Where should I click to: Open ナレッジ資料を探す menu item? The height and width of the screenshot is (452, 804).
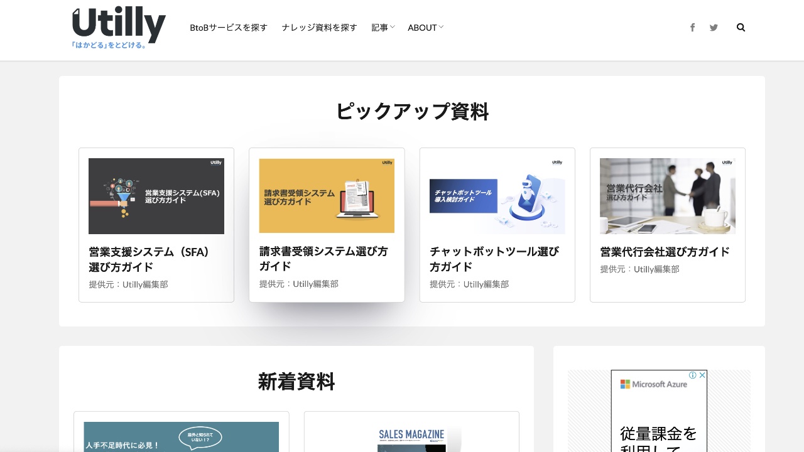[319, 28]
